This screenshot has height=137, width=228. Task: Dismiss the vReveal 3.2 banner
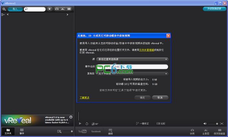point(71,117)
